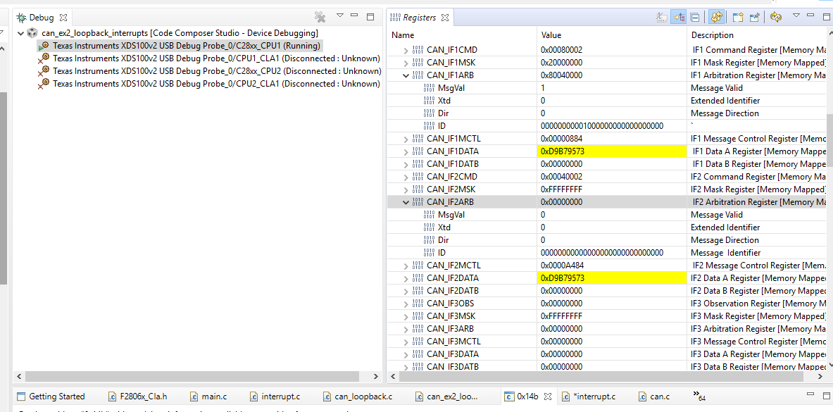This screenshot has height=412, width=833.
Task: Toggle continuous refresh in Registers toolbar
Action: 716,18
